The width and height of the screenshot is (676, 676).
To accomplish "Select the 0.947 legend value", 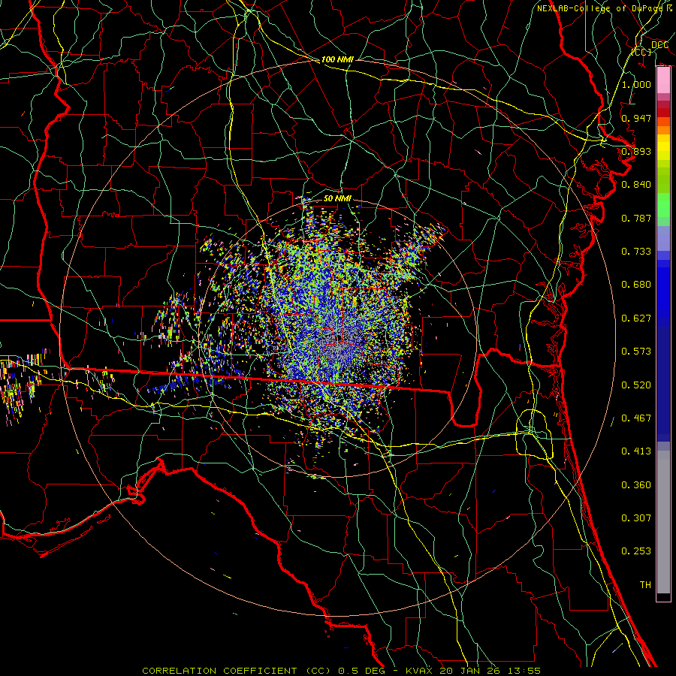I will click(636, 118).
